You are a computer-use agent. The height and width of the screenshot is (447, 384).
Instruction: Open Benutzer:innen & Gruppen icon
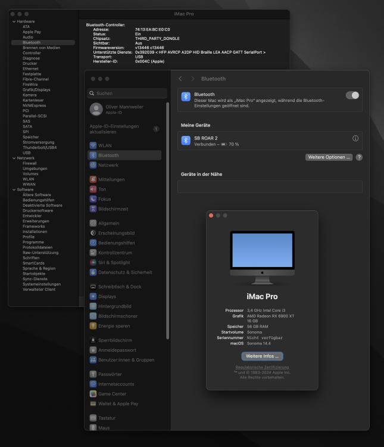click(x=93, y=360)
